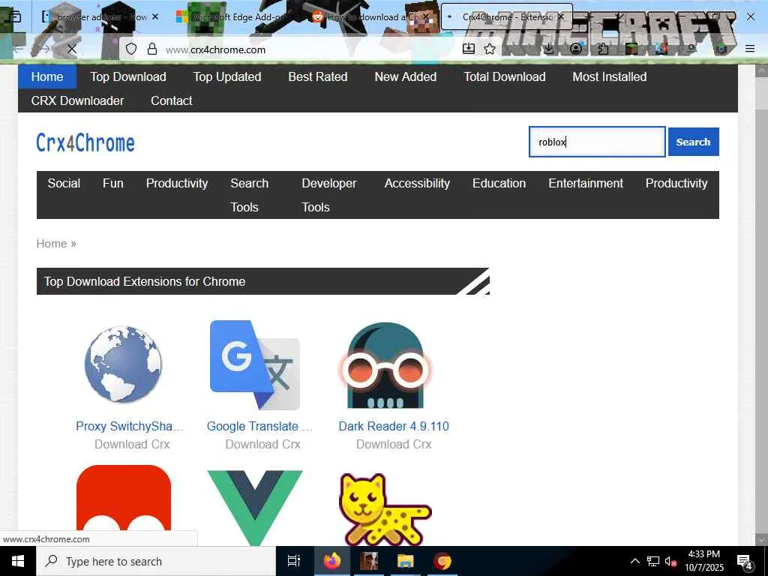Click Download Crx under Google Translate
768x576 pixels.
[263, 444]
